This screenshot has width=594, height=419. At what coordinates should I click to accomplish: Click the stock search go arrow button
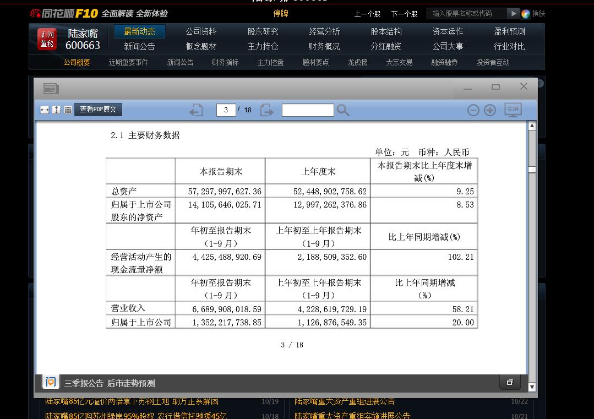(x=513, y=14)
